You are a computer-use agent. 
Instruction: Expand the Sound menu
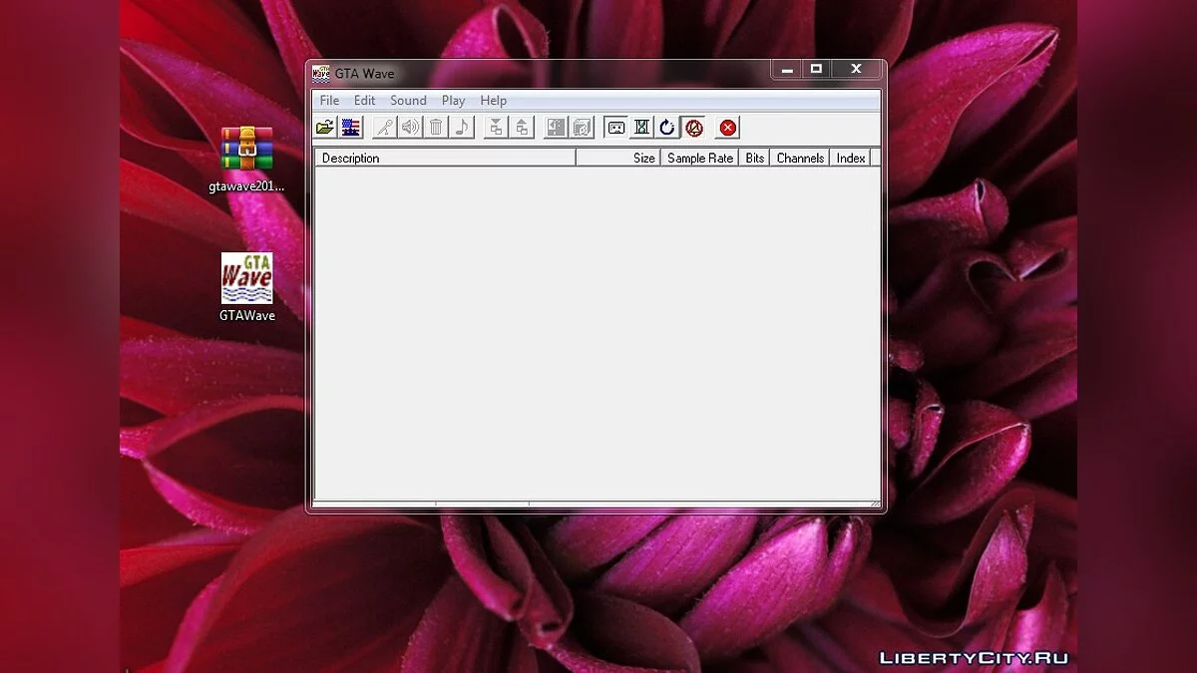point(408,101)
